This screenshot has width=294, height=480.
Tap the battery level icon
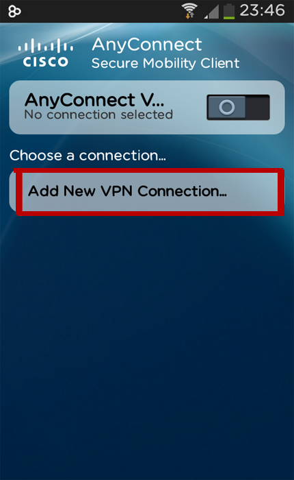click(228, 12)
